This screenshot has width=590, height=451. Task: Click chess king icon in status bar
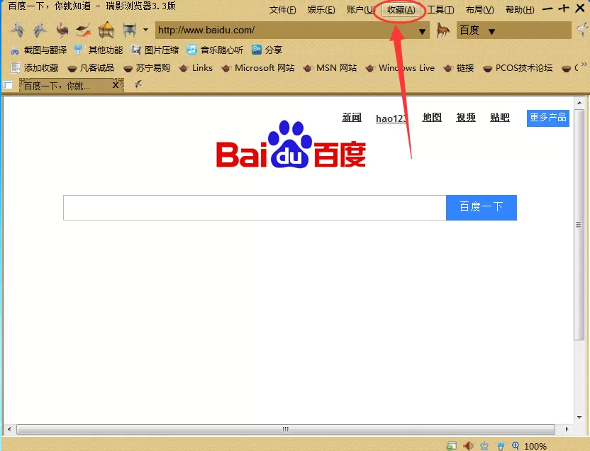tap(484, 446)
